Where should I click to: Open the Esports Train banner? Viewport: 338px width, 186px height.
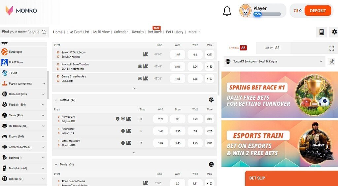[280, 143]
